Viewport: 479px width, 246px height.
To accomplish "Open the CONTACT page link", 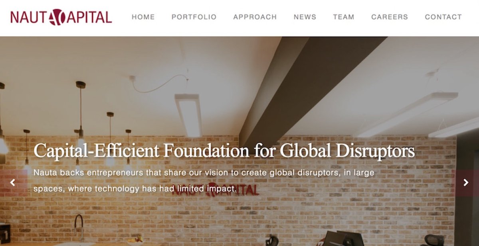I will (443, 17).
